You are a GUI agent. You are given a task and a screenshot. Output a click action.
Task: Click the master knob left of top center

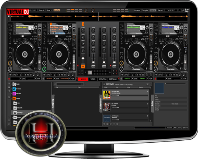point(86,10)
